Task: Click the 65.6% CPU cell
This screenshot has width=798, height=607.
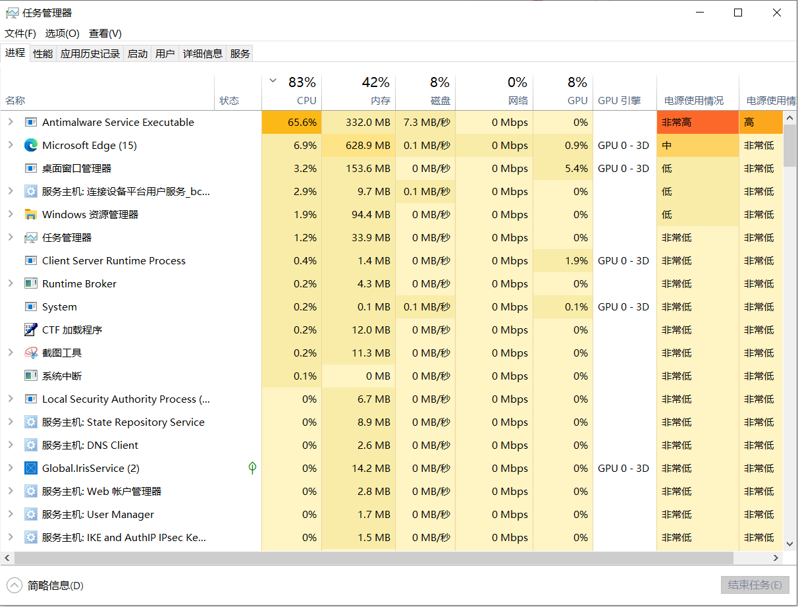Action: [x=292, y=122]
